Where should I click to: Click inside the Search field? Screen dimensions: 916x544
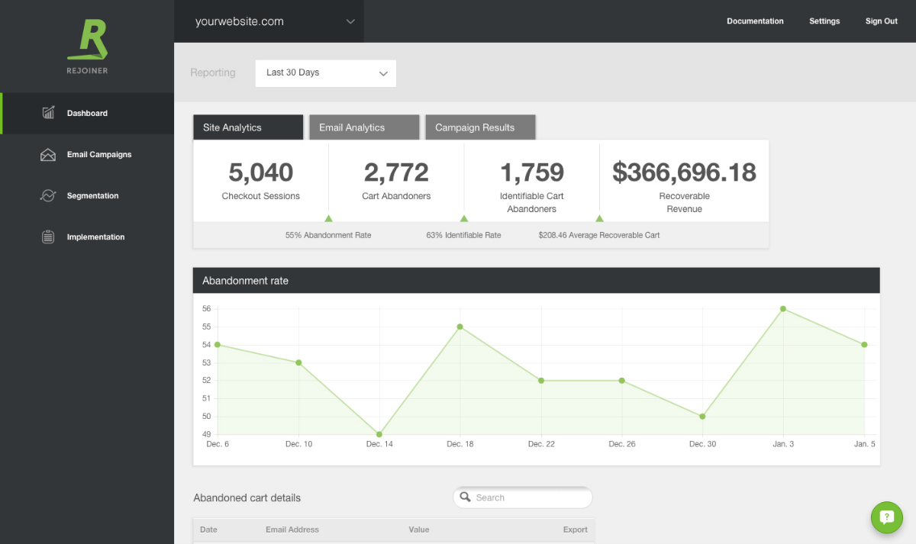(527, 497)
